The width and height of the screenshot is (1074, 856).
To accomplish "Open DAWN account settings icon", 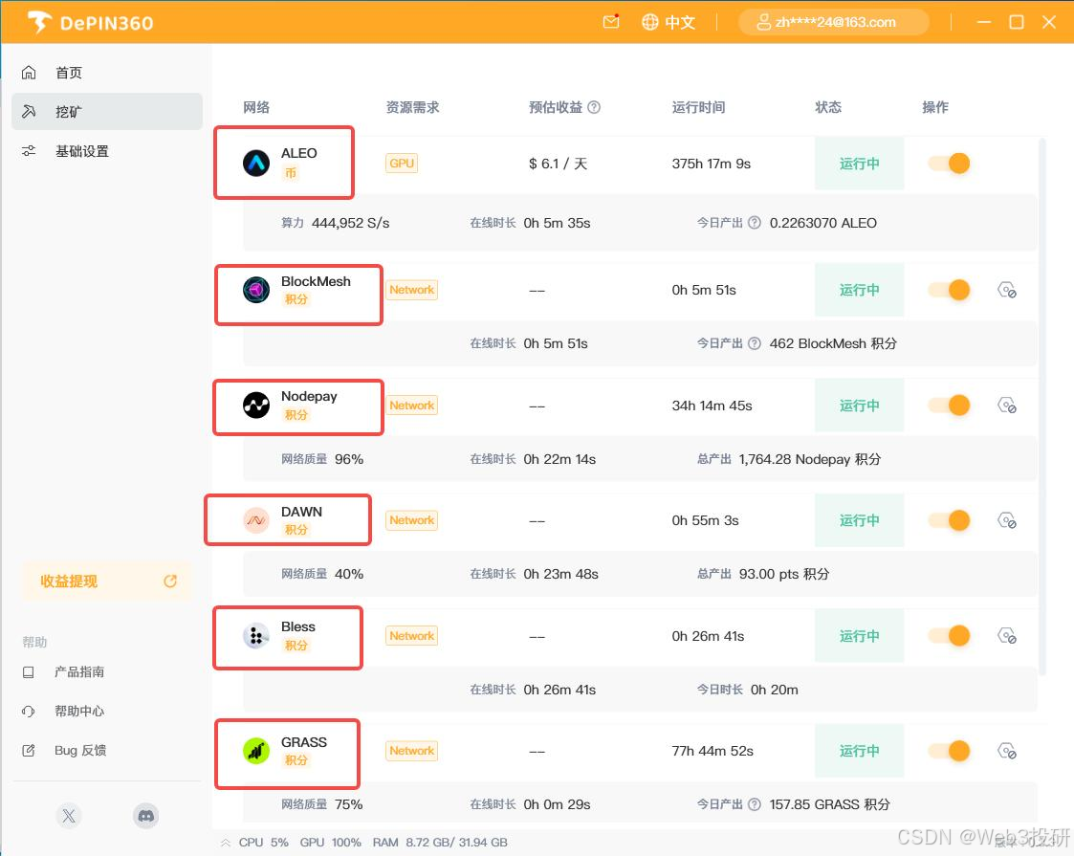I will click(1007, 520).
